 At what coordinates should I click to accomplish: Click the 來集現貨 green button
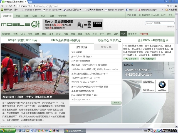148,59
